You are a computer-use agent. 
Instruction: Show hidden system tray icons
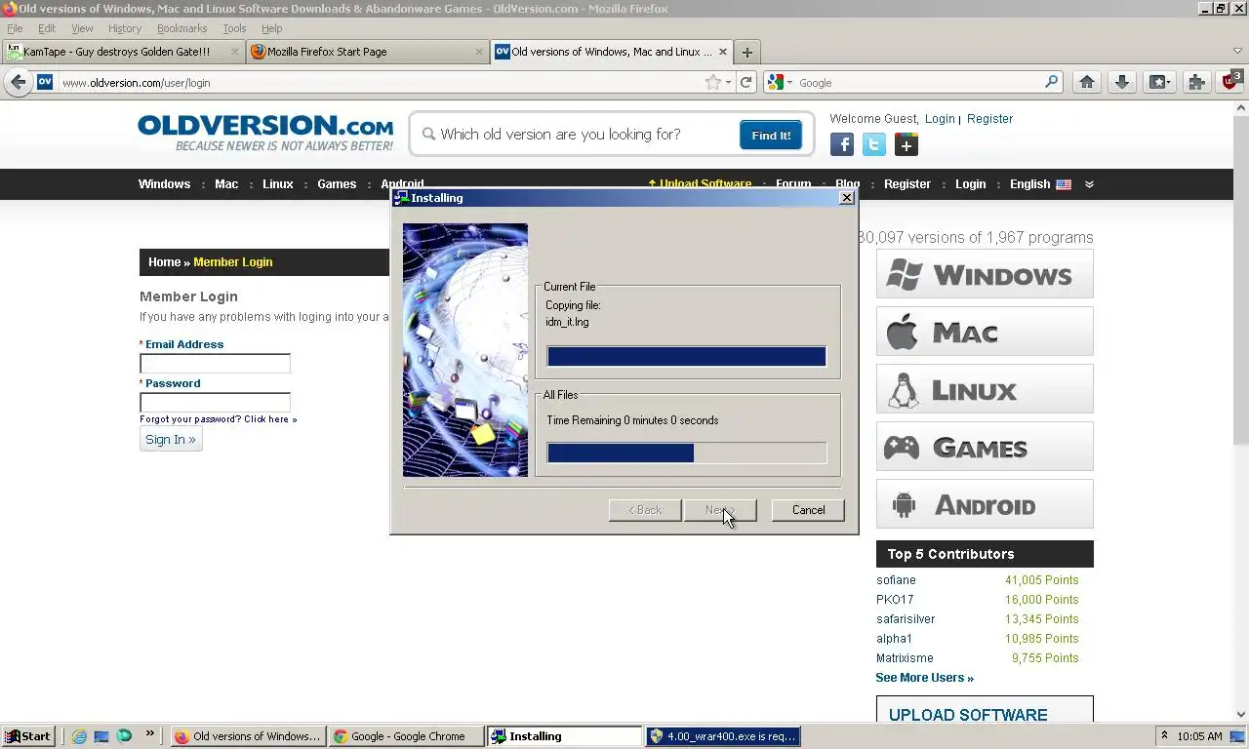[x=1164, y=735]
